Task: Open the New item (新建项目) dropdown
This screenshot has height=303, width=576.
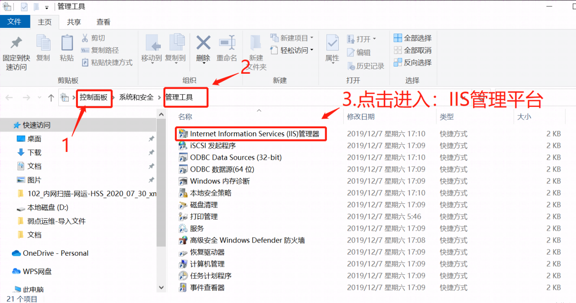Action: tap(292, 38)
